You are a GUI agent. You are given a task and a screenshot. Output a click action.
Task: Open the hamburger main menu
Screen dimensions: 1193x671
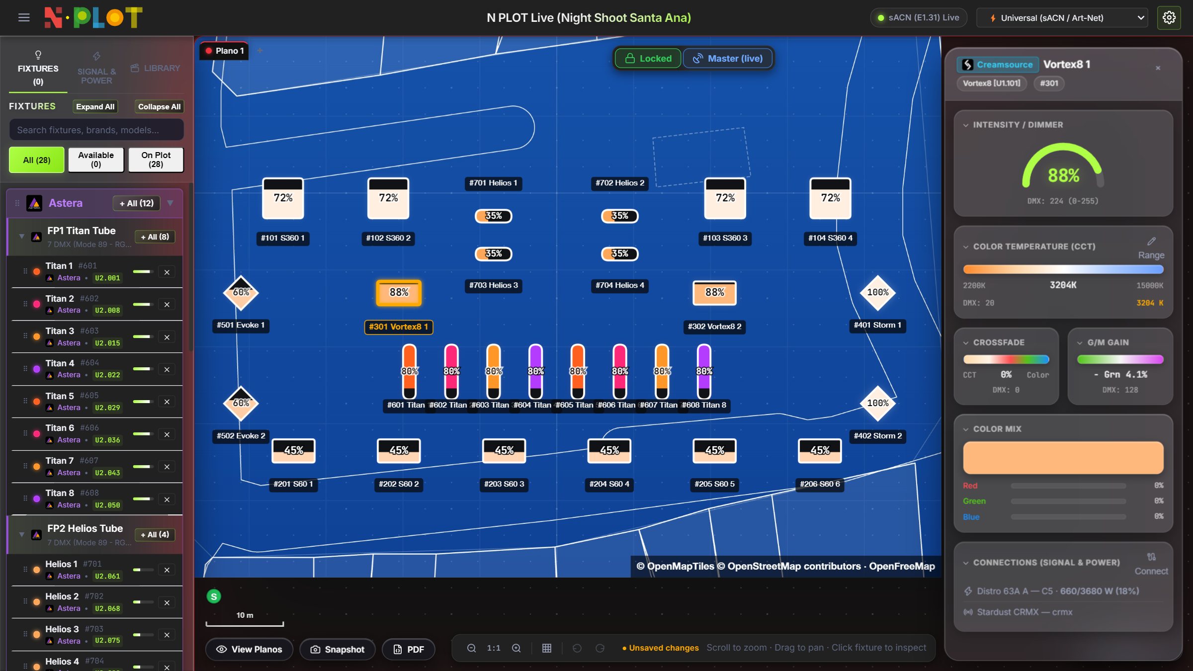(24, 18)
